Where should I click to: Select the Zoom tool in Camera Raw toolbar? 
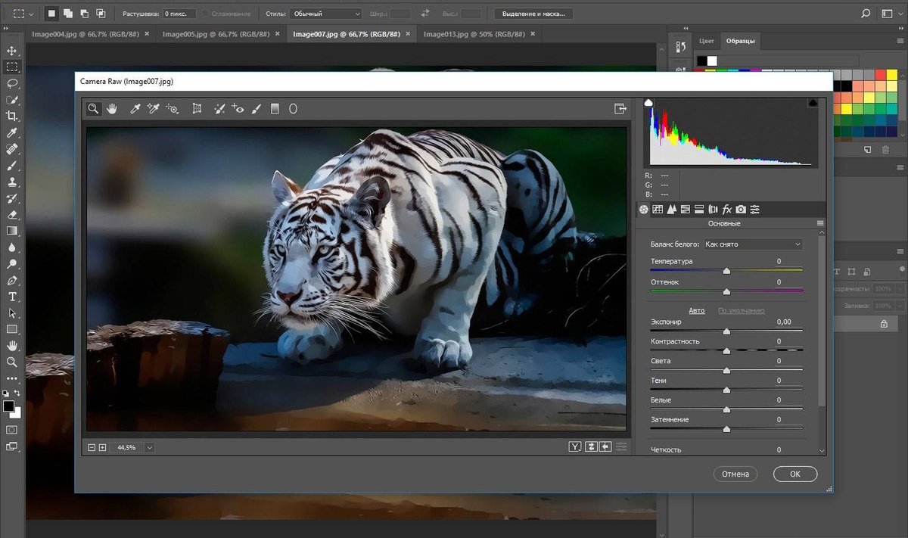click(93, 109)
